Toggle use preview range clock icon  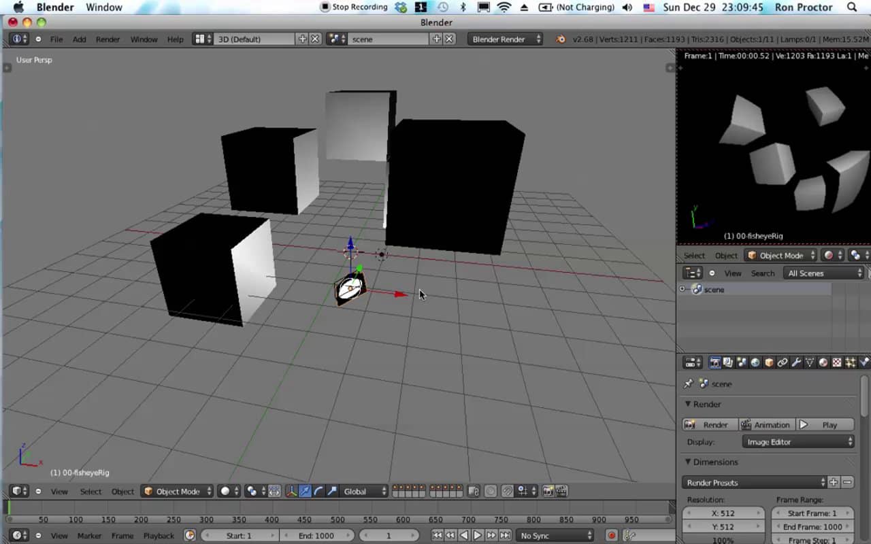coord(190,535)
